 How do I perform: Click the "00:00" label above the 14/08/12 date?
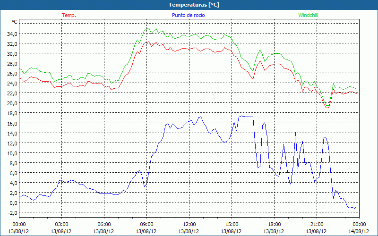[359, 225]
